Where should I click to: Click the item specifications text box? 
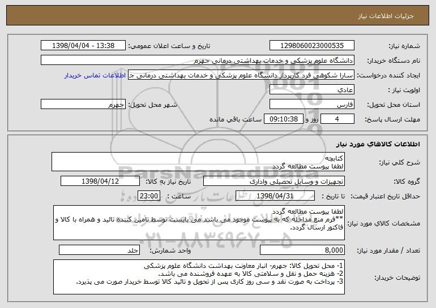[x=199, y=223]
